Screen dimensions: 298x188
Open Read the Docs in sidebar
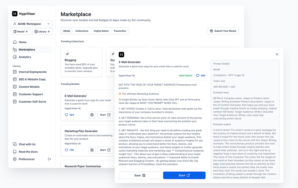pyautogui.click(x=28, y=152)
